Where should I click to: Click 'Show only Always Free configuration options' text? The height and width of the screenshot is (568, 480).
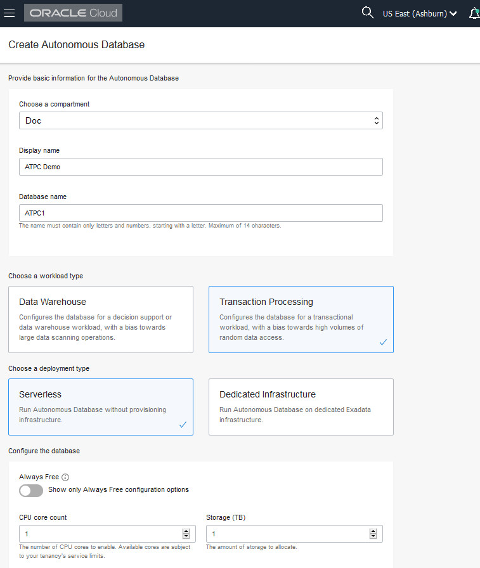[x=119, y=490]
